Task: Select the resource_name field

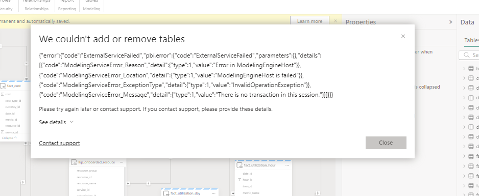Action: (86, 183)
